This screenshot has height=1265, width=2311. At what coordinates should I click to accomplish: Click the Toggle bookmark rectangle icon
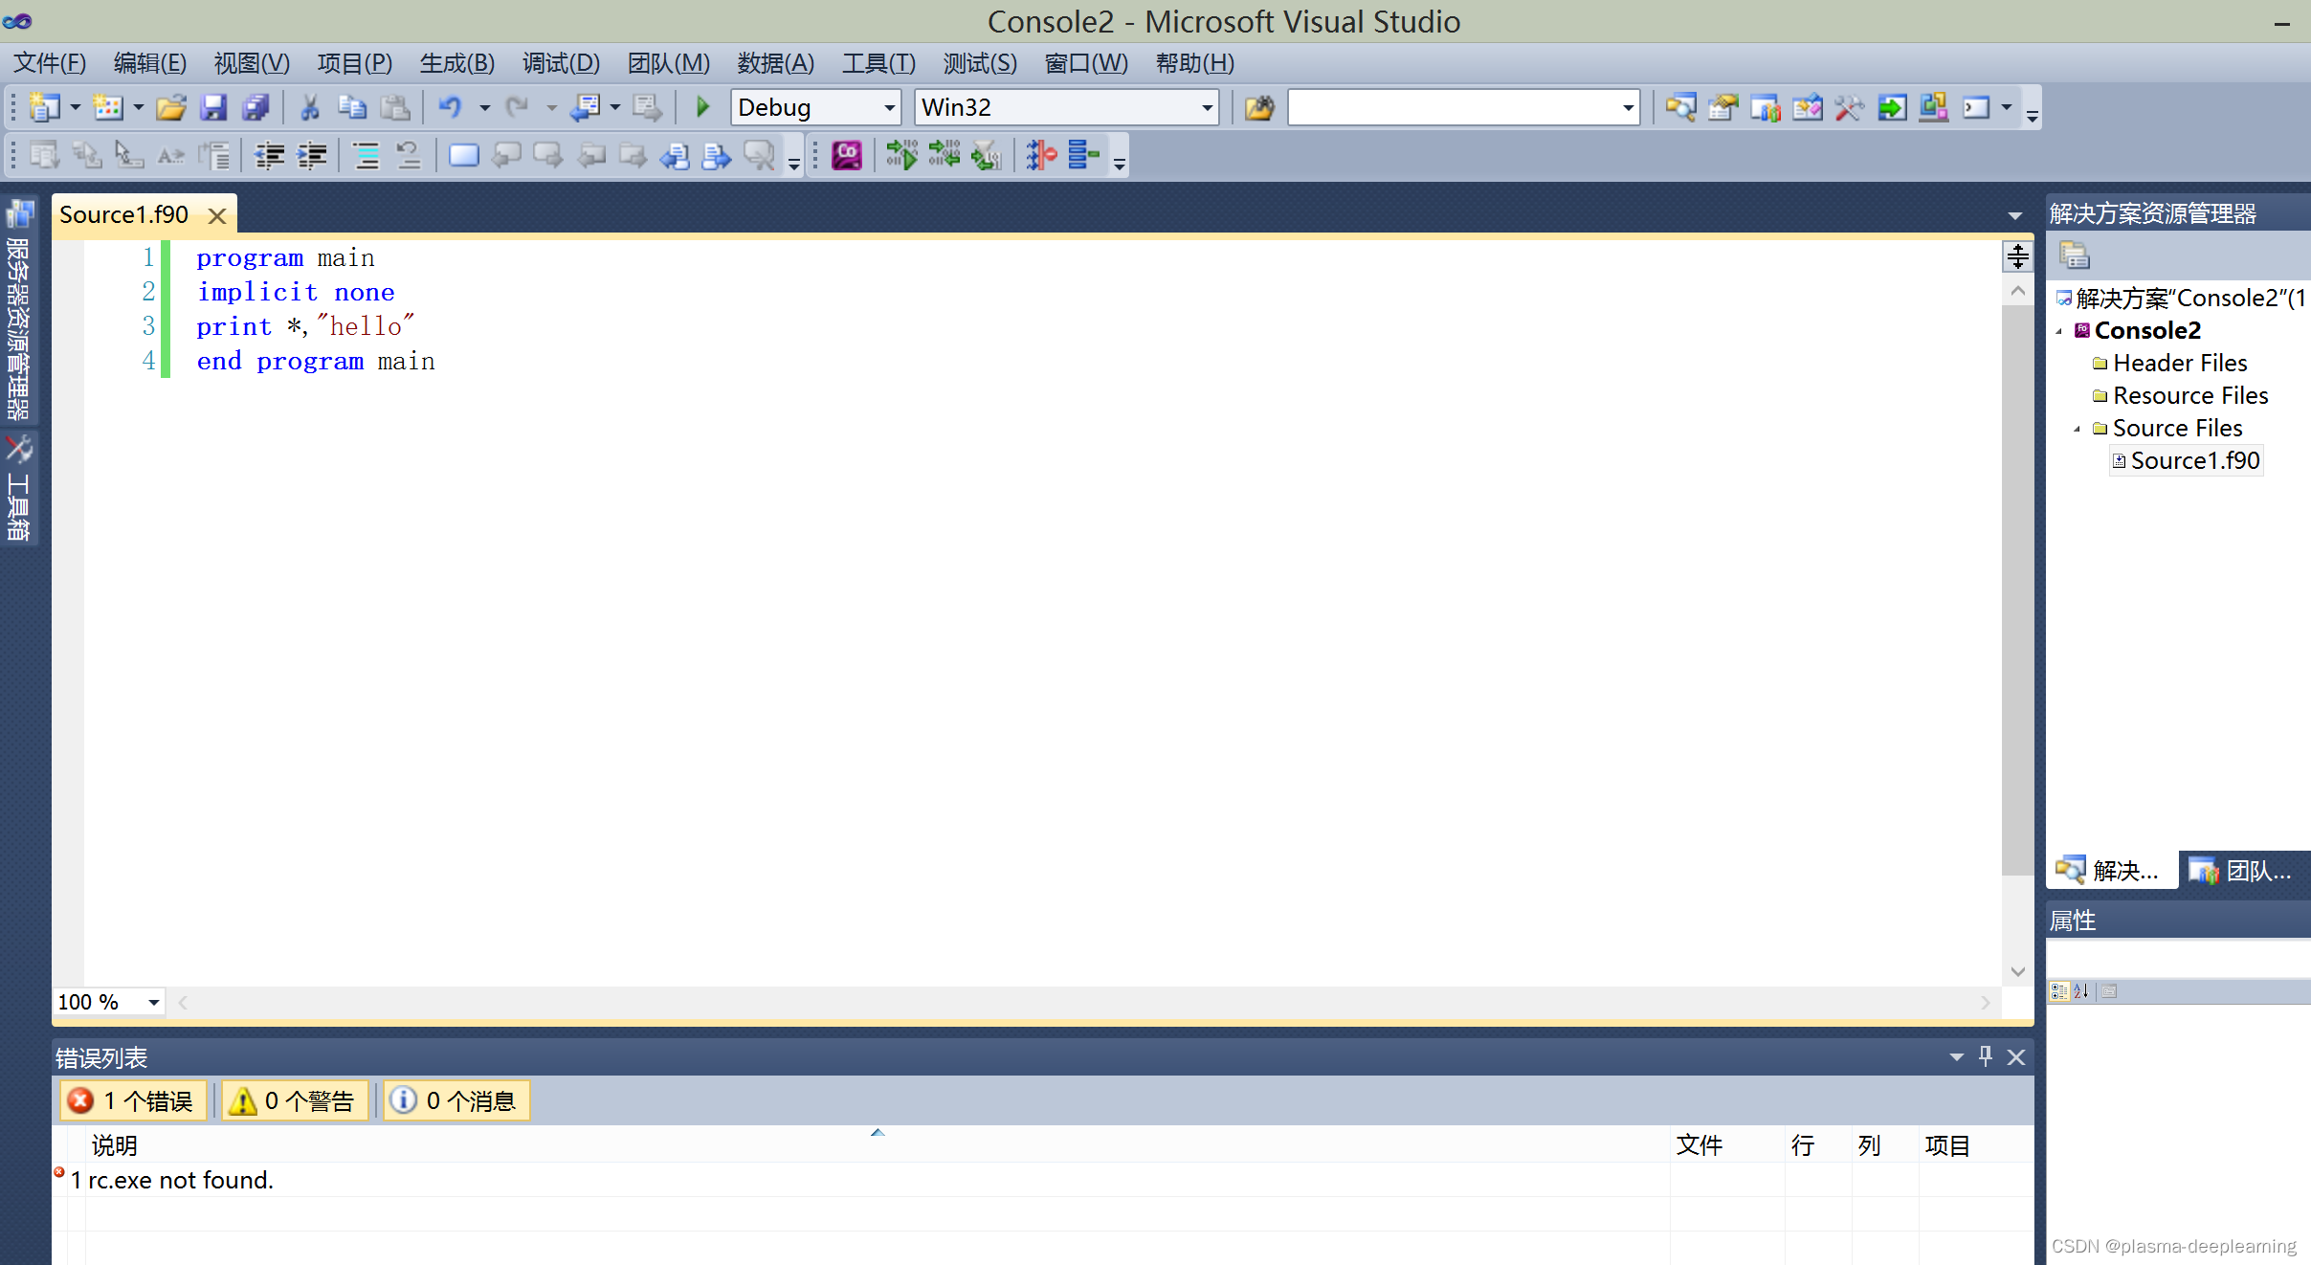[463, 155]
